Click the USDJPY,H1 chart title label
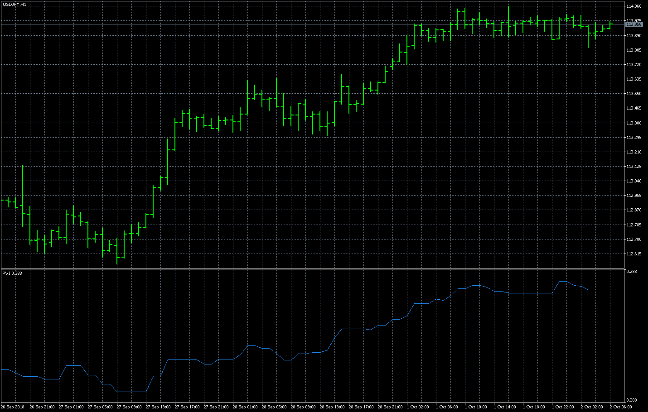 click(x=15, y=4)
